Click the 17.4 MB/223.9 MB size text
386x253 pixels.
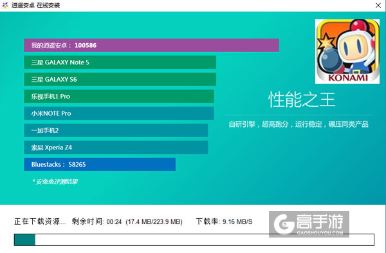point(154,221)
